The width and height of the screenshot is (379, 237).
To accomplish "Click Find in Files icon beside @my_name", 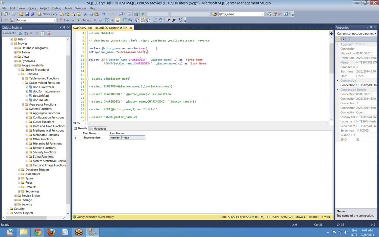I will pyautogui.click(x=215, y=14).
